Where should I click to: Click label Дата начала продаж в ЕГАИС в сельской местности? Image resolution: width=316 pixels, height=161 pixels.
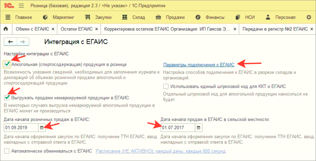point(215,120)
